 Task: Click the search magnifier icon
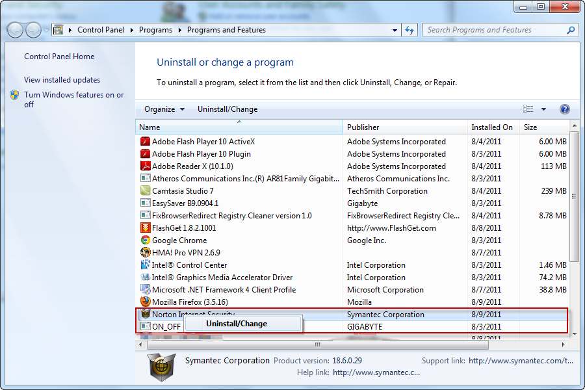tap(571, 30)
